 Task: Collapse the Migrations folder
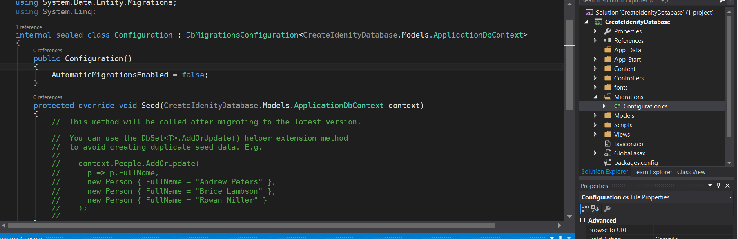(x=595, y=97)
